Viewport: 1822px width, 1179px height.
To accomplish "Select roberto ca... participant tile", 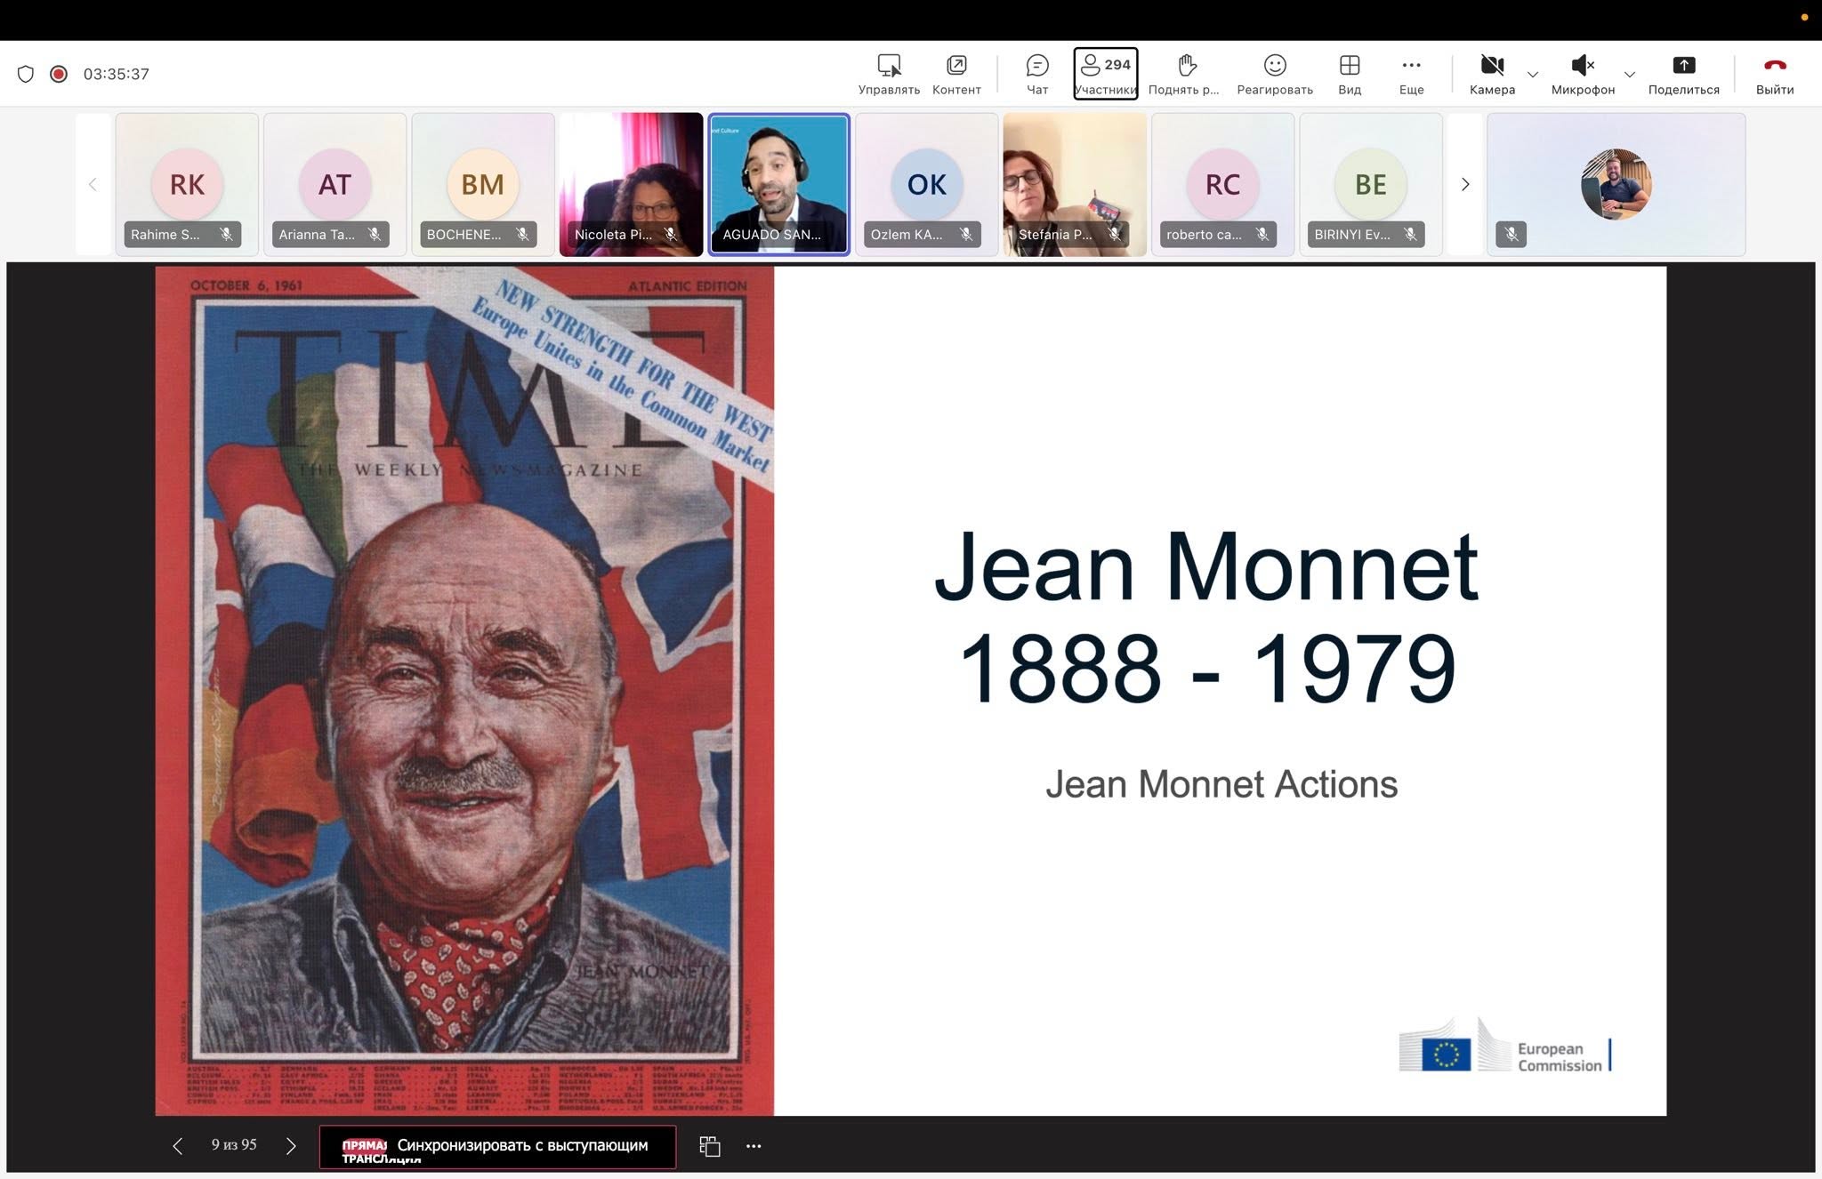I will (1222, 184).
